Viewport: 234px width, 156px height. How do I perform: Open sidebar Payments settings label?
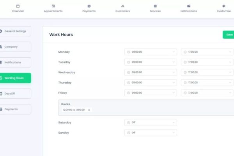click(x=11, y=109)
